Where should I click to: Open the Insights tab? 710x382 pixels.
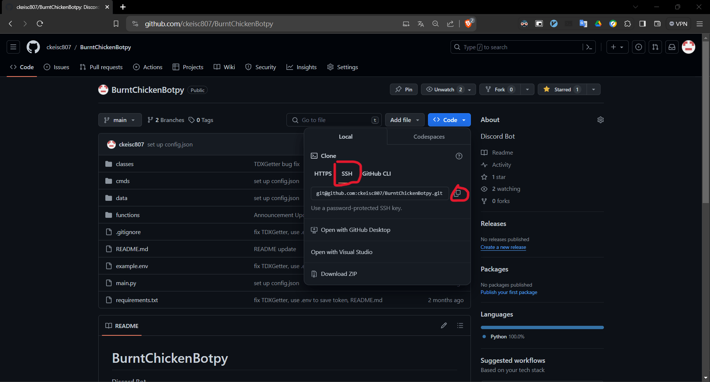[x=302, y=67]
